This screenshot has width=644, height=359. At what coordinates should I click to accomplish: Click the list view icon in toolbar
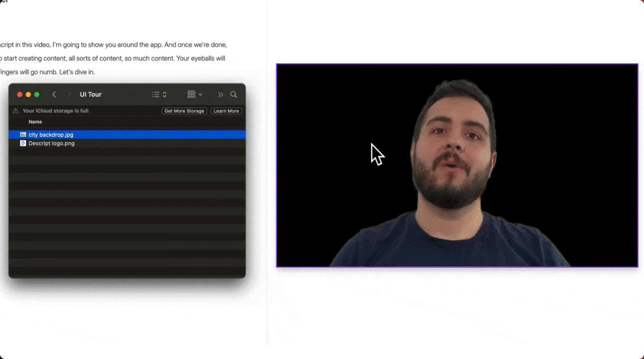click(x=156, y=95)
